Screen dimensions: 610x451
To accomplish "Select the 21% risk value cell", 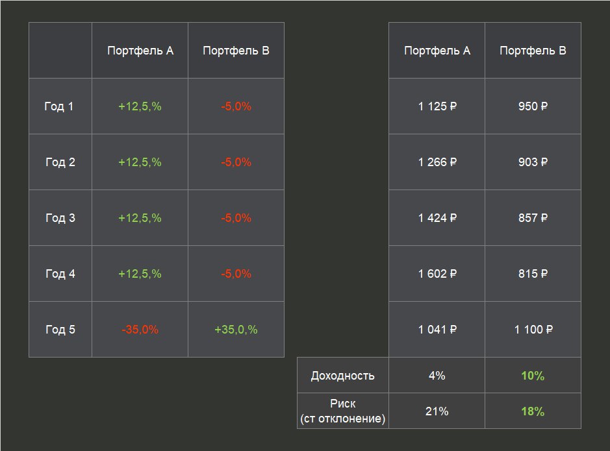I will (x=437, y=411).
